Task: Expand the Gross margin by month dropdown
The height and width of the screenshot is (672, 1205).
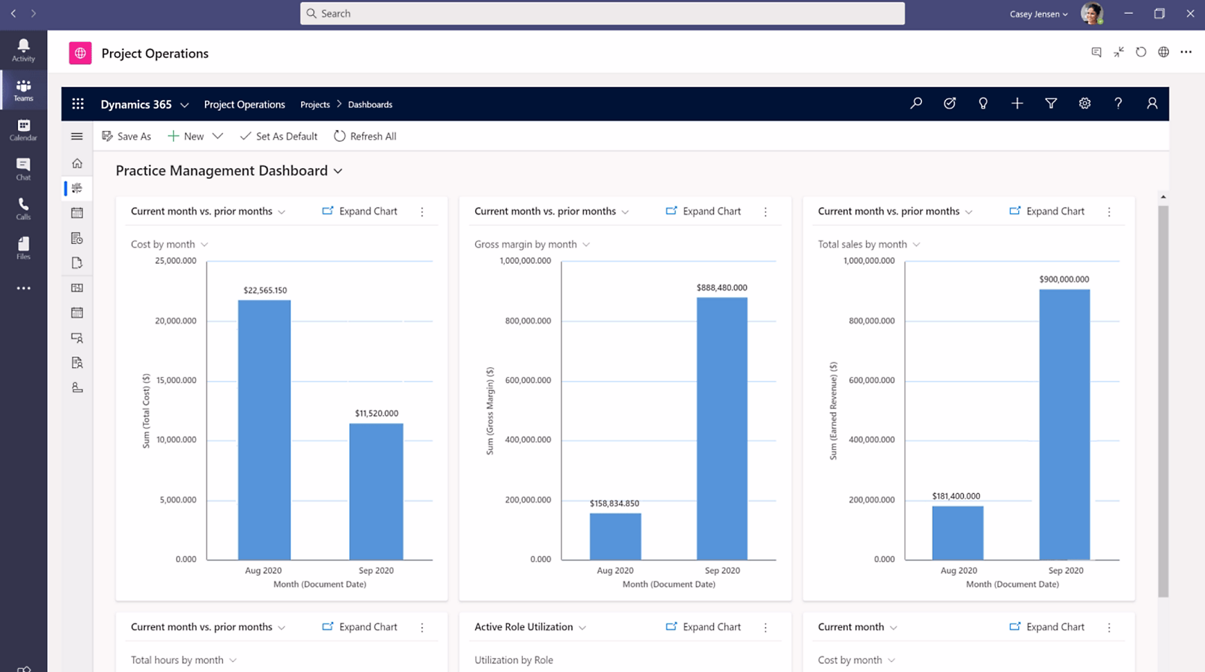Action: [x=586, y=245]
